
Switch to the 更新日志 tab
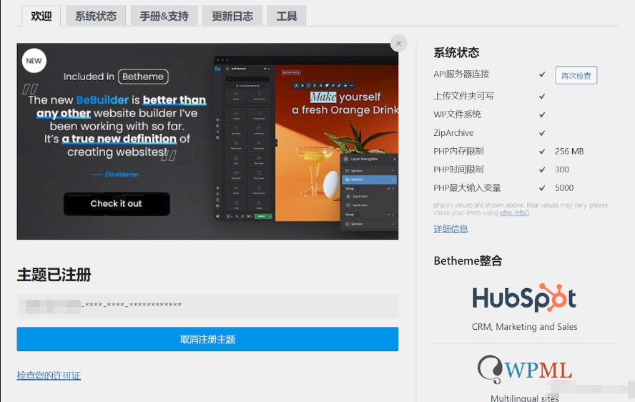232,16
